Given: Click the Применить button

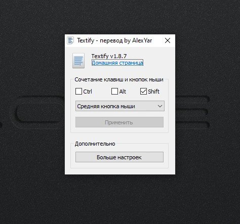Looking at the screenshot, I should tap(119, 122).
